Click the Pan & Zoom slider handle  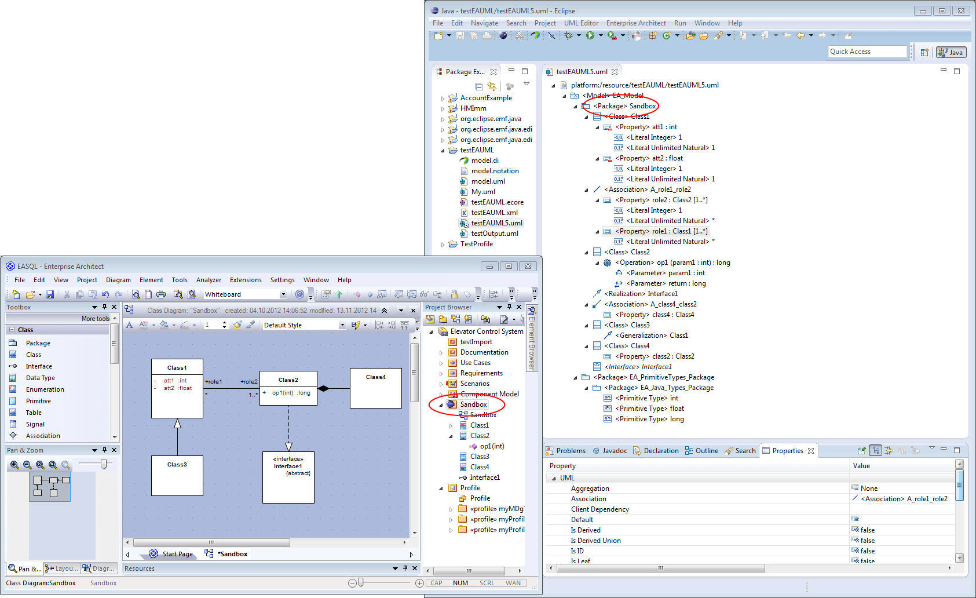pyautogui.click(x=104, y=464)
